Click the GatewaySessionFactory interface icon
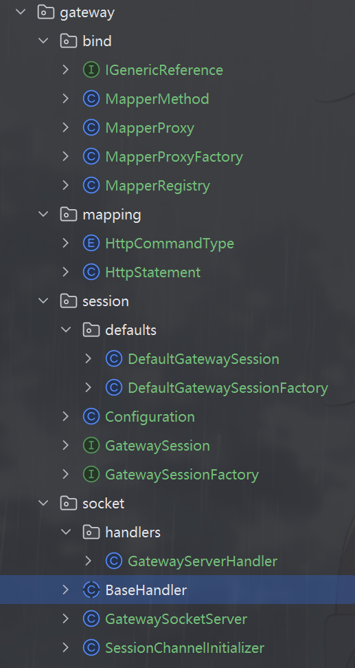The height and width of the screenshot is (668, 355). point(91,475)
